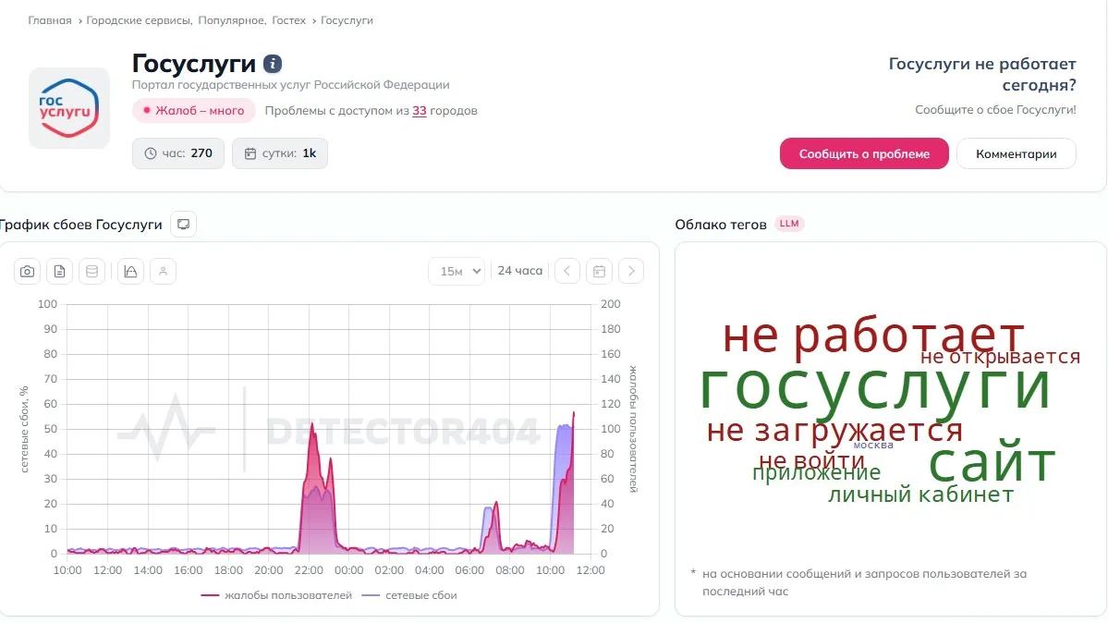
Task: Click the right arrow to show later chart data
Action: (631, 271)
